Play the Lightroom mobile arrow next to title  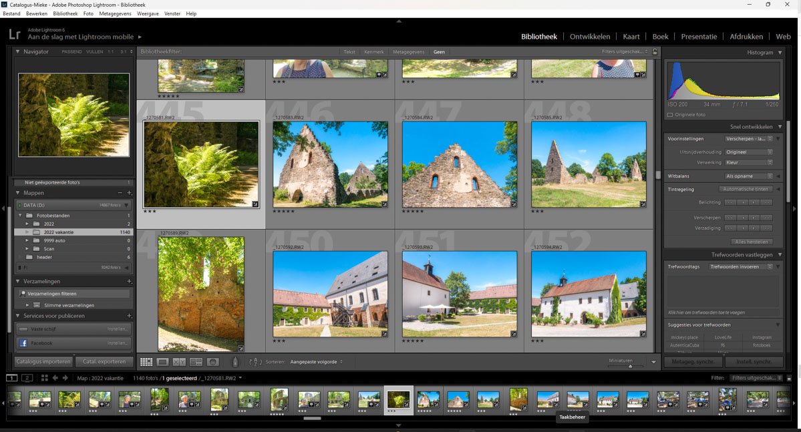[140, 37]
